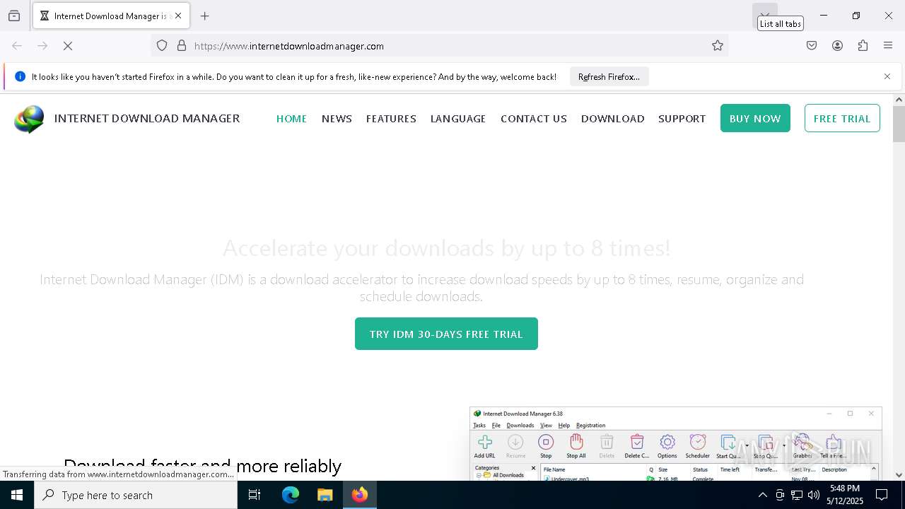Viewport: 905px width, 509px height.
Task: Go forward one page
Action: click(42, 46)
